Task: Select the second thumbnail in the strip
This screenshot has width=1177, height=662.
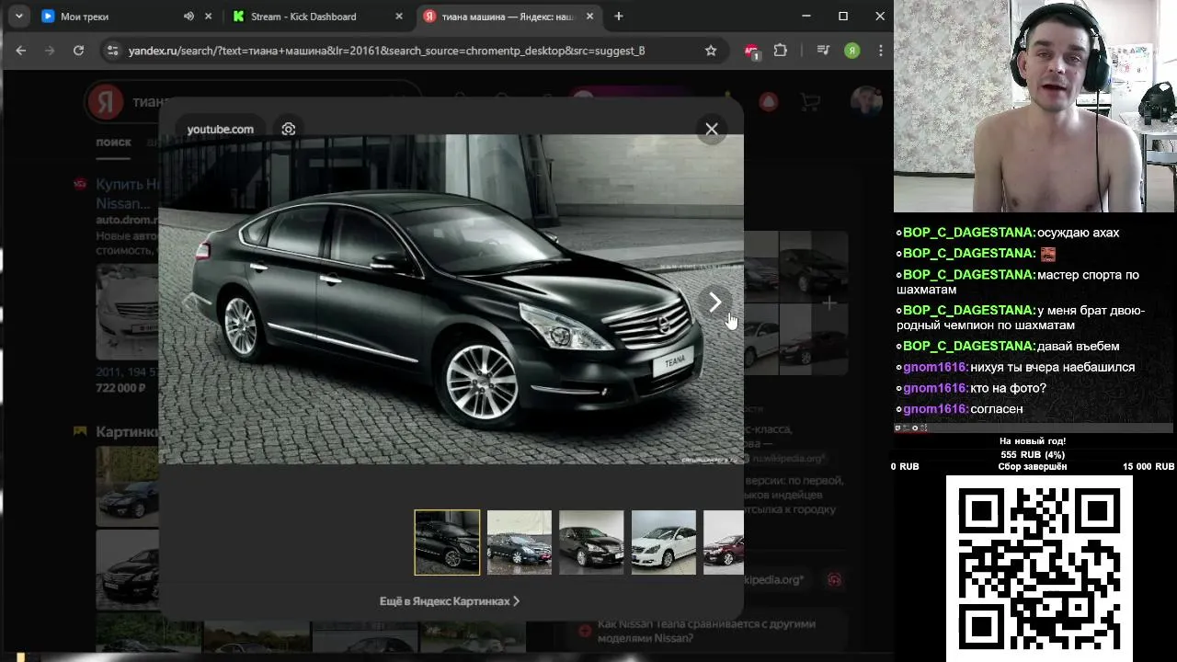Action: pyautogui.click(x=520, y=542)
